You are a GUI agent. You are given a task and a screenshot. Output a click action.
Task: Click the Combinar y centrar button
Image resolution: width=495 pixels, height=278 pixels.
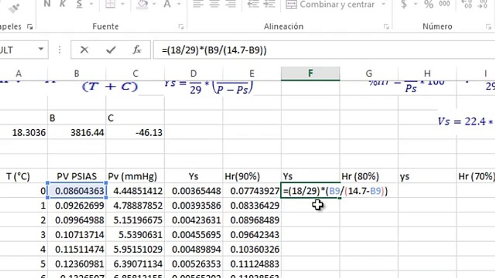click(331, 5)
